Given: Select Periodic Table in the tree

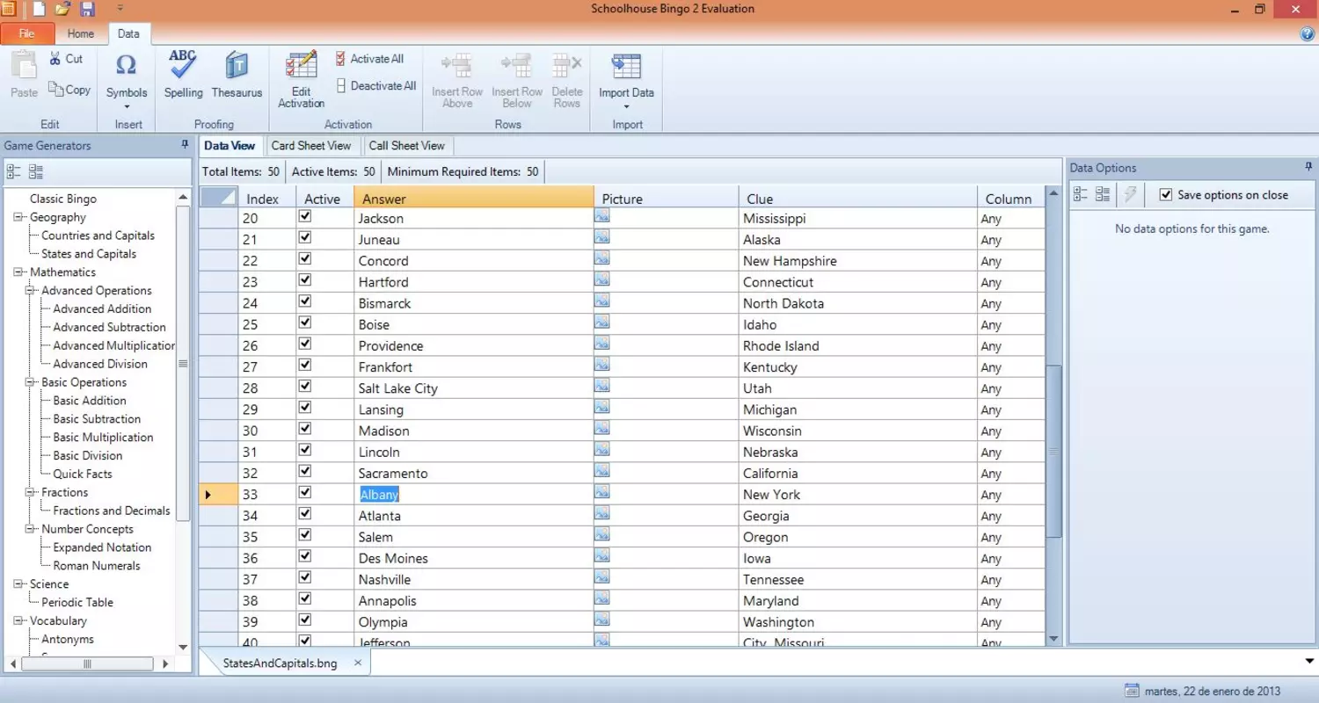Looking at the screenshot, I should [x=77, y=603].
